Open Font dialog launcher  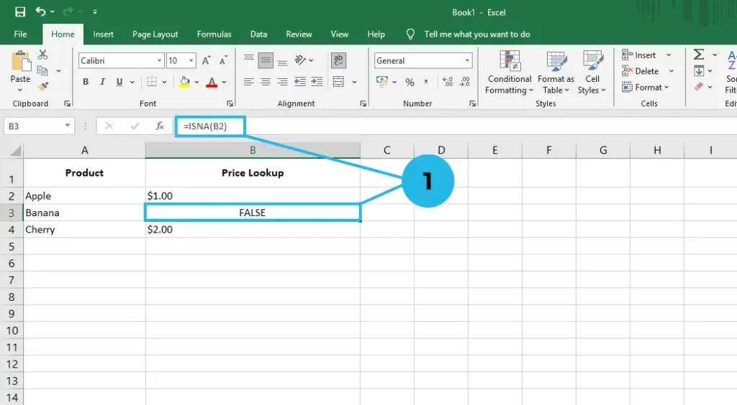coord(230,103)
